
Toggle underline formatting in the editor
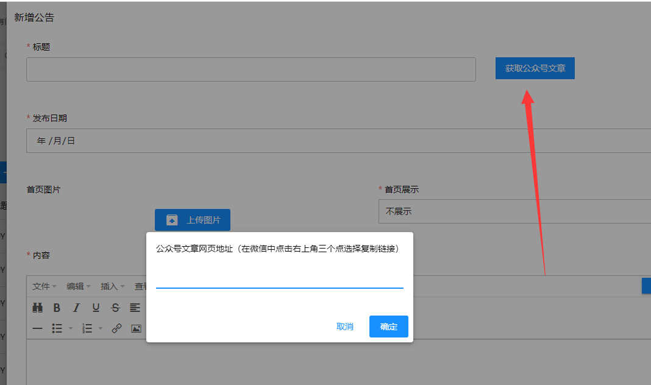(96, 308)
